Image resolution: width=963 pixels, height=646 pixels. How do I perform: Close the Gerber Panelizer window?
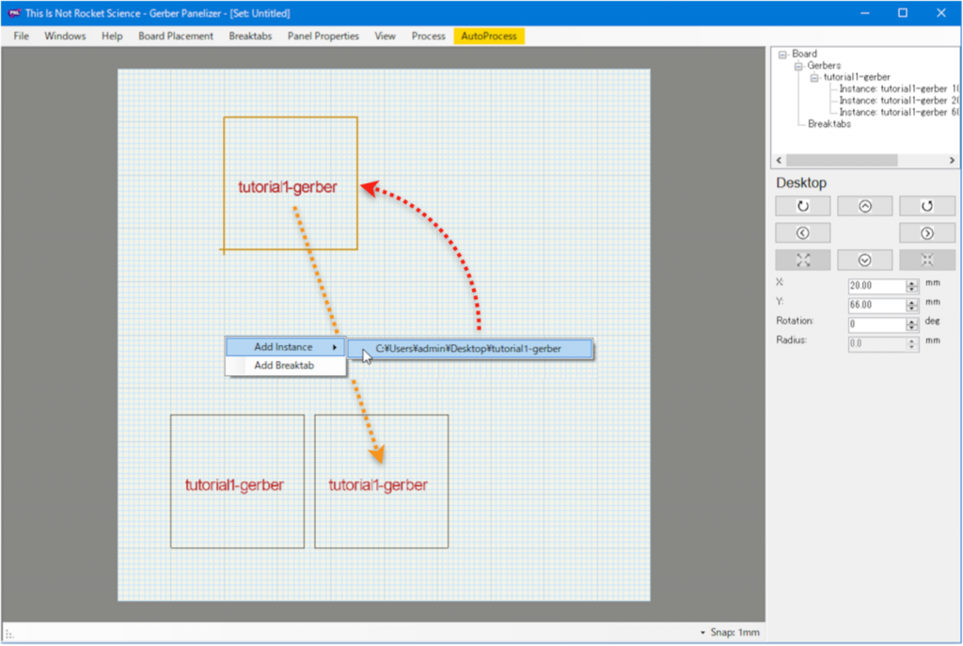pyautogui.click(x=940, y=13)
